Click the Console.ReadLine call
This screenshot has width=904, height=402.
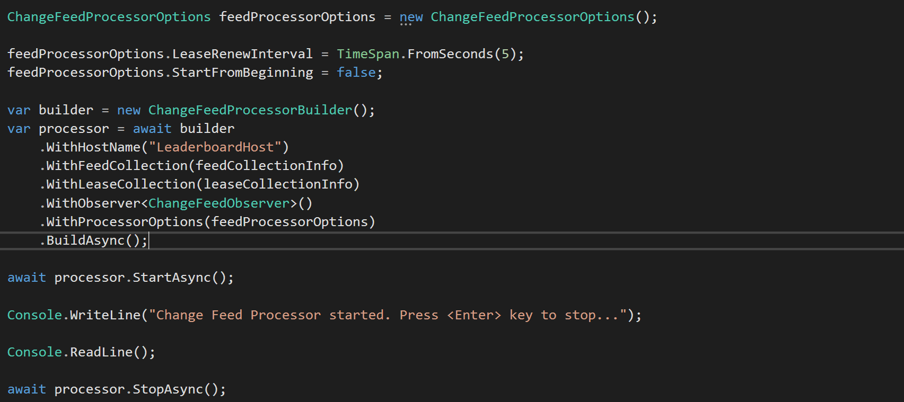[x=101, y=352]
